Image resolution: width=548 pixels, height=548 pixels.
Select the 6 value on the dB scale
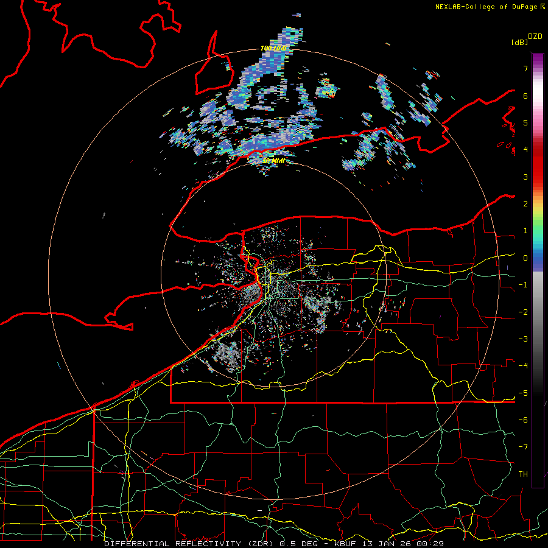pyautogui.click(x=525, y=96)
